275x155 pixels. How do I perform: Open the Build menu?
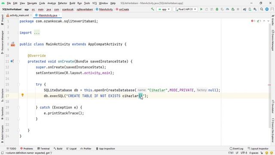[x=72, y=3]
